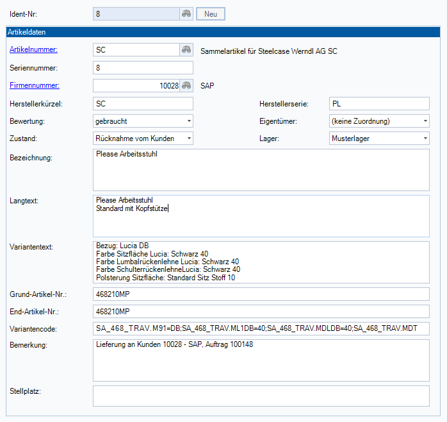Open the Firmennummer link
This screenshot has width=447, height=422.
pos(34,85)
